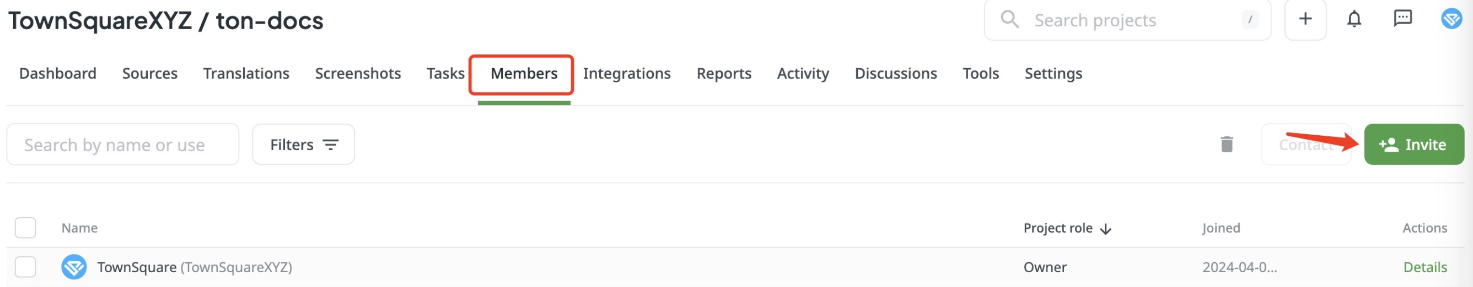Tick the select-all members checkbox
Screen dimensions: 1473x287
(25, 228)
